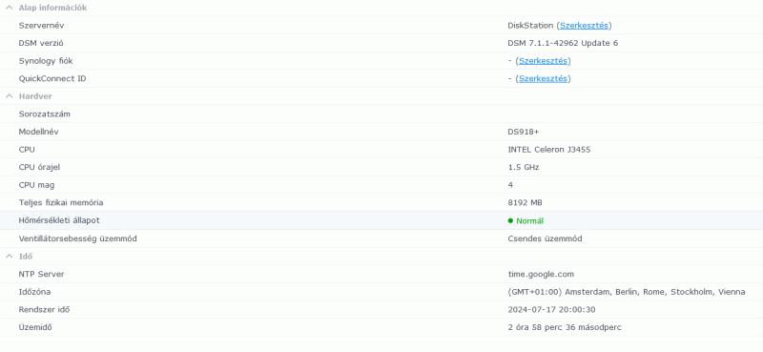Click the CPU mag label
The image size is (763, 352).
click(x=36, y=185)
